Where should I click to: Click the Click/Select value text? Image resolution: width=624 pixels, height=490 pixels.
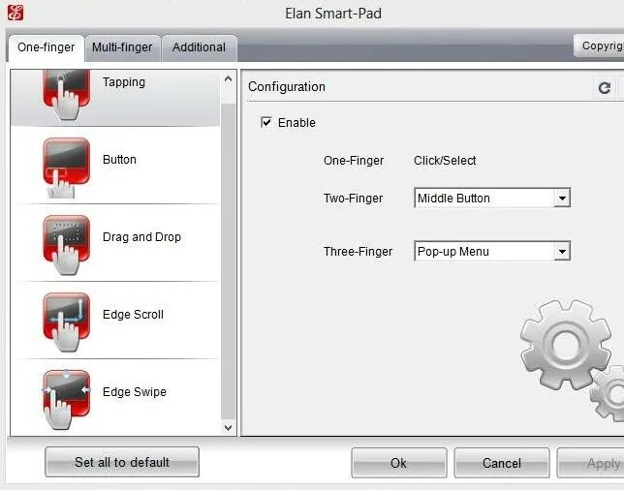tap(445, 161)
